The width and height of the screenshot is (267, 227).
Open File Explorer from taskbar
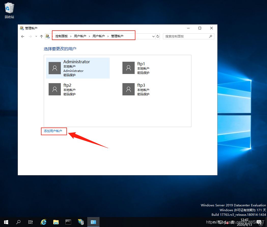tap(56, 222)
